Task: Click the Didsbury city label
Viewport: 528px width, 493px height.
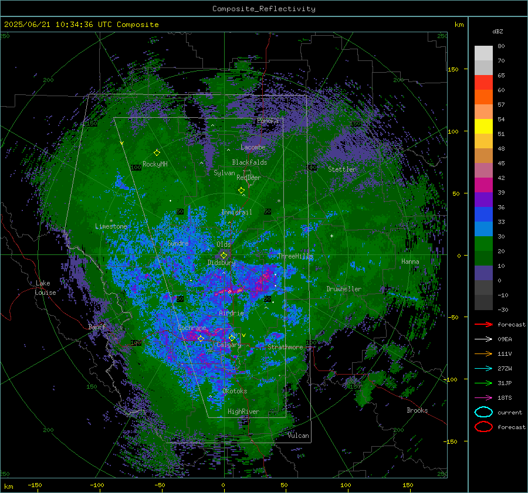Action: click(x=221, y=263)
